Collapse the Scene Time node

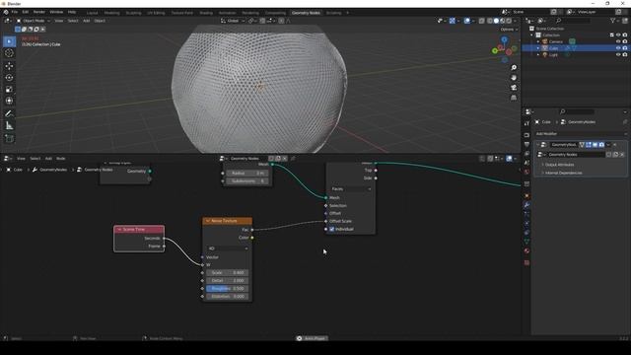[119, 229]
